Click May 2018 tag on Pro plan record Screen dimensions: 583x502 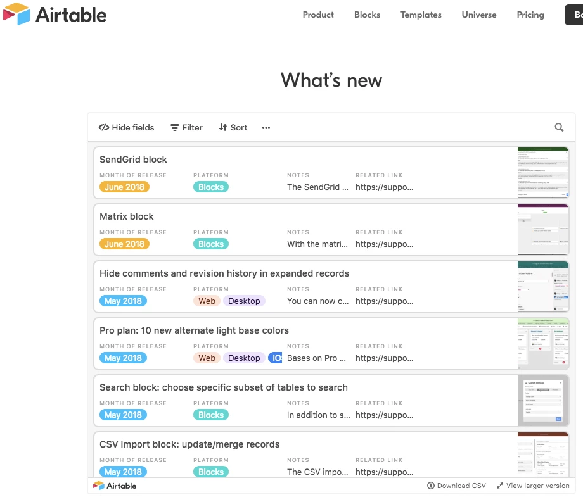(123, 358)
